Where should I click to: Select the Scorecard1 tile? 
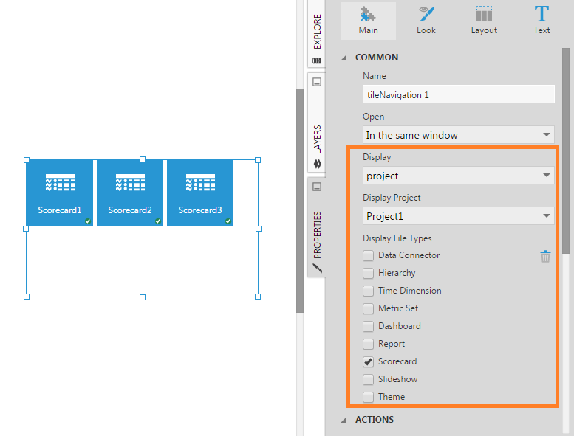[59, 193]
